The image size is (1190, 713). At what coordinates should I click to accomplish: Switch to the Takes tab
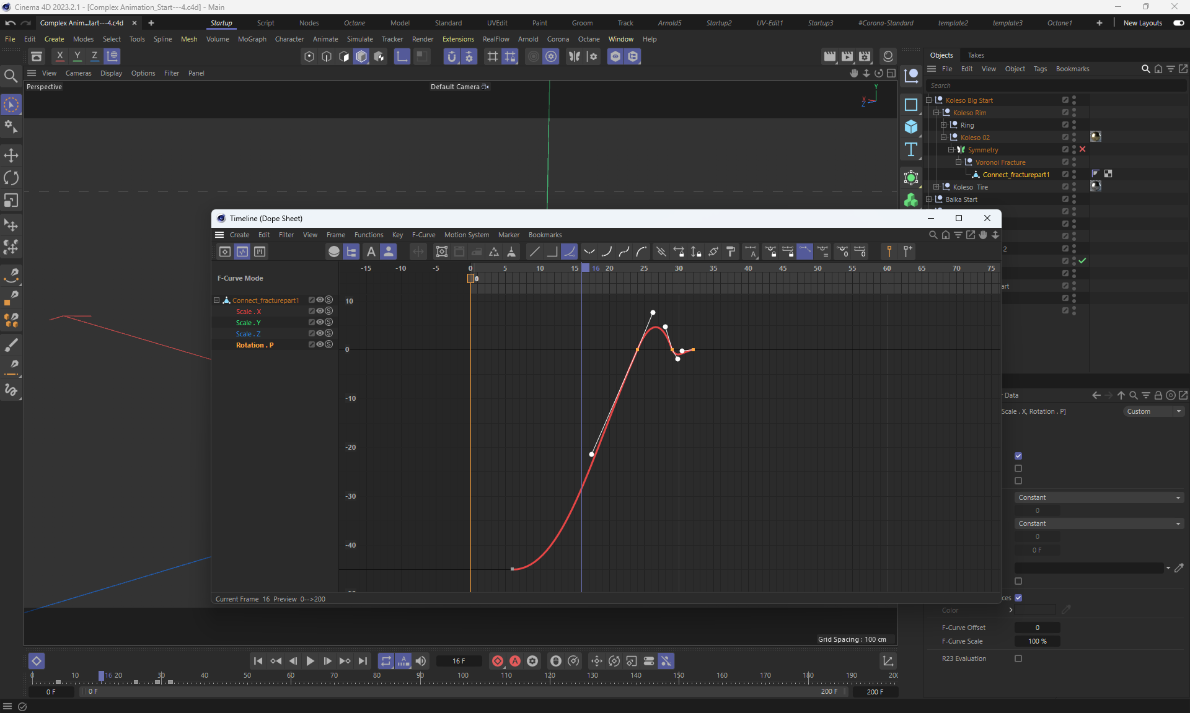[x=976, y=55]
